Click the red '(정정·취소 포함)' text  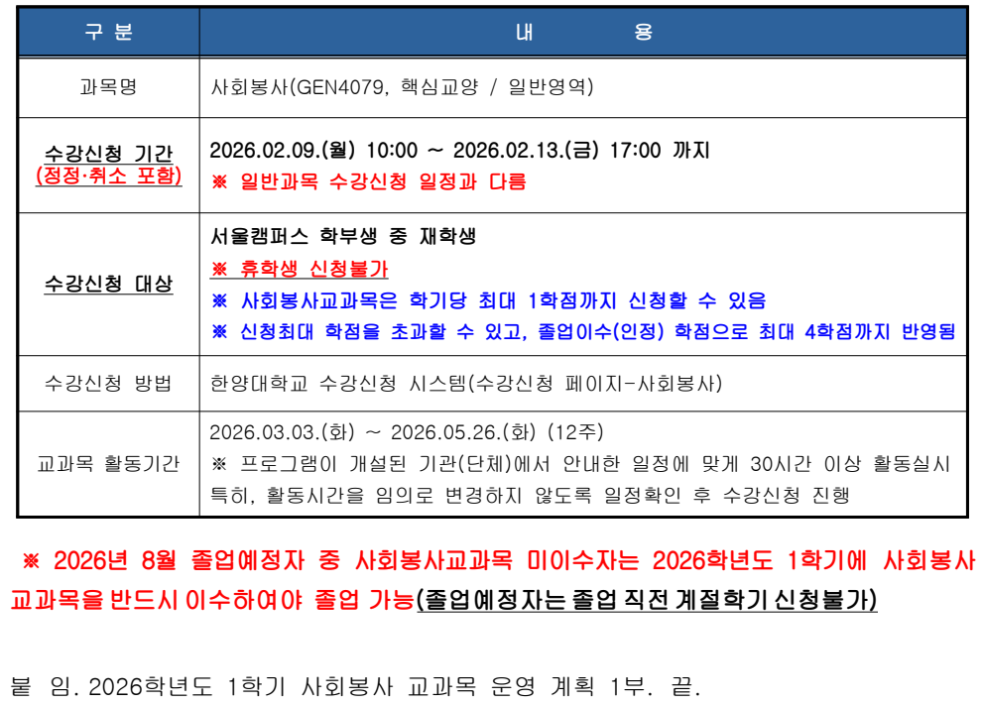pyautogui.click(x=108, y=176)
